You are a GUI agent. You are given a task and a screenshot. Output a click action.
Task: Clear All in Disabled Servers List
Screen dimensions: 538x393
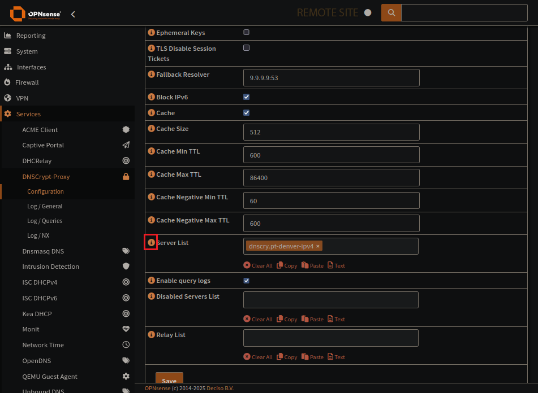[258, 319]
